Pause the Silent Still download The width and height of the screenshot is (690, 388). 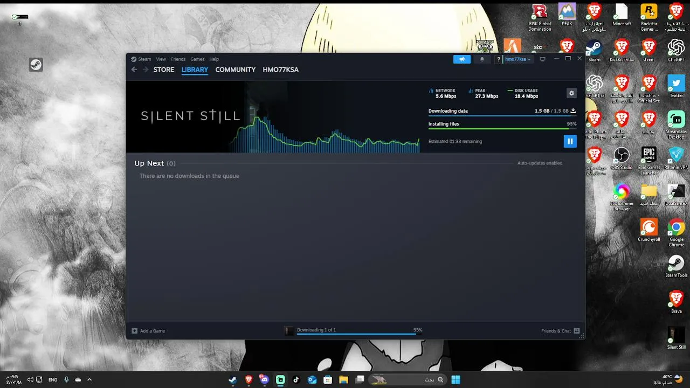coord(570,141)
